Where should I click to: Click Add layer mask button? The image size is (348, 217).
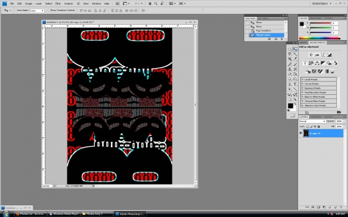(x=318, y=207)
